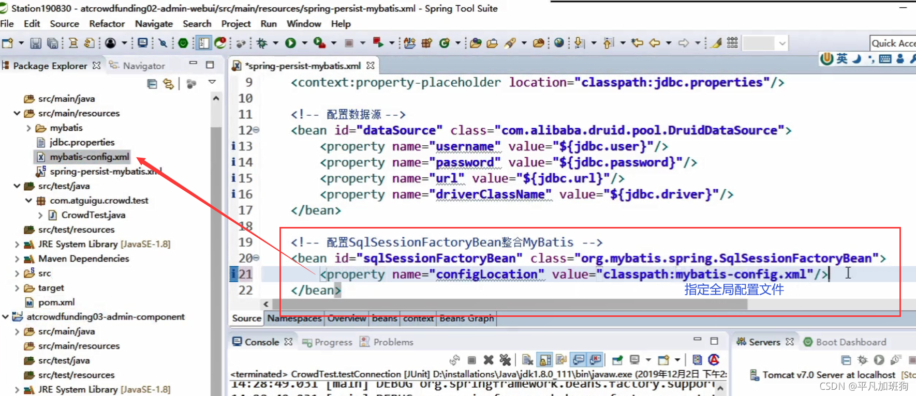
Task: Expand Maven Dependencies node
Action: (17, 258)
